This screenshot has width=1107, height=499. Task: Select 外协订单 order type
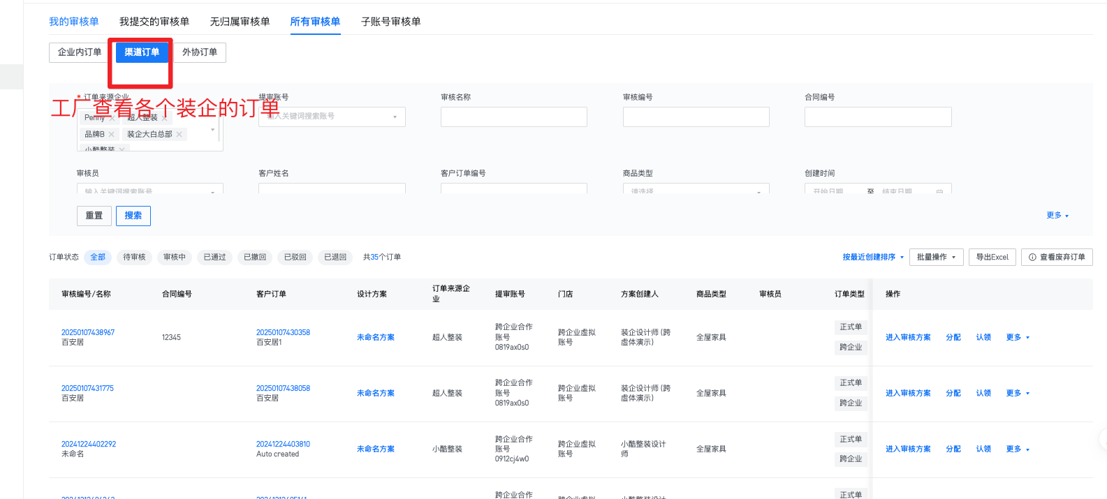(200, 52)
